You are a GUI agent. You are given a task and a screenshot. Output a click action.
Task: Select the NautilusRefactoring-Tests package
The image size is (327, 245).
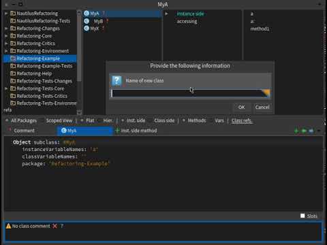pyautogui.click(x=40, y=21)
